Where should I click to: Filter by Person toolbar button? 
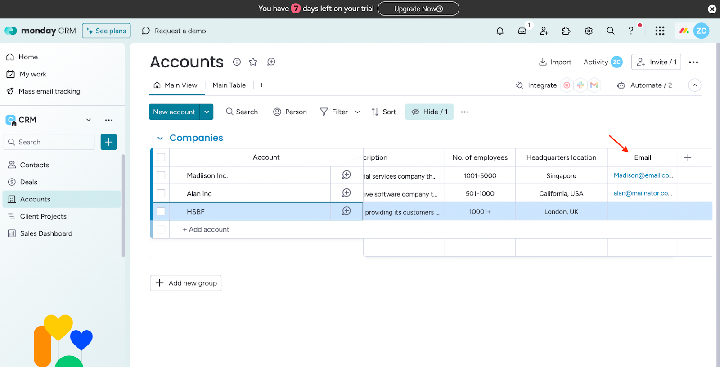(x=290, y=112)
